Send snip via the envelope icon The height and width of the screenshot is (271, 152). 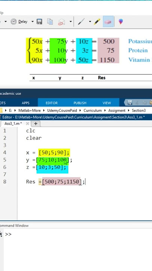point(62,22)
